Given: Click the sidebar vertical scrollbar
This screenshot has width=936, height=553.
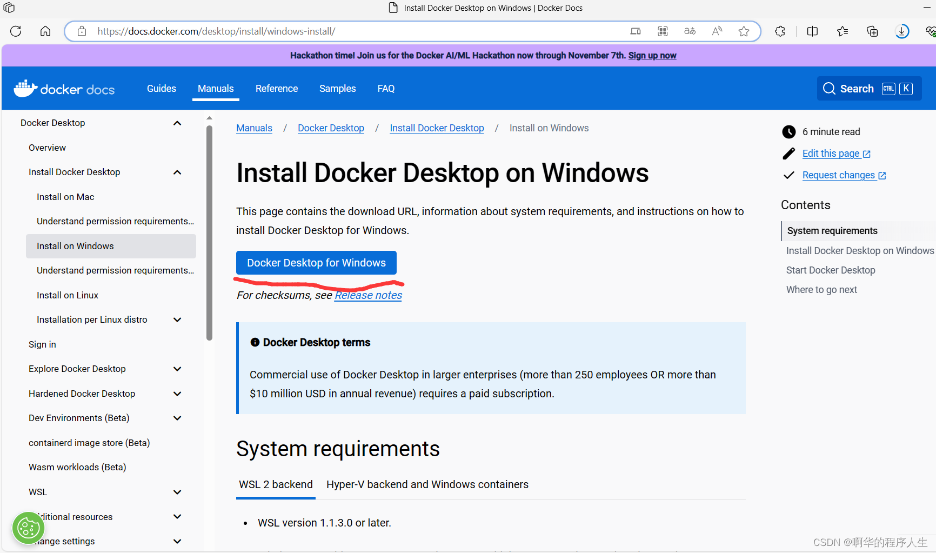Looking at the screenshot, I should point(209,232).
